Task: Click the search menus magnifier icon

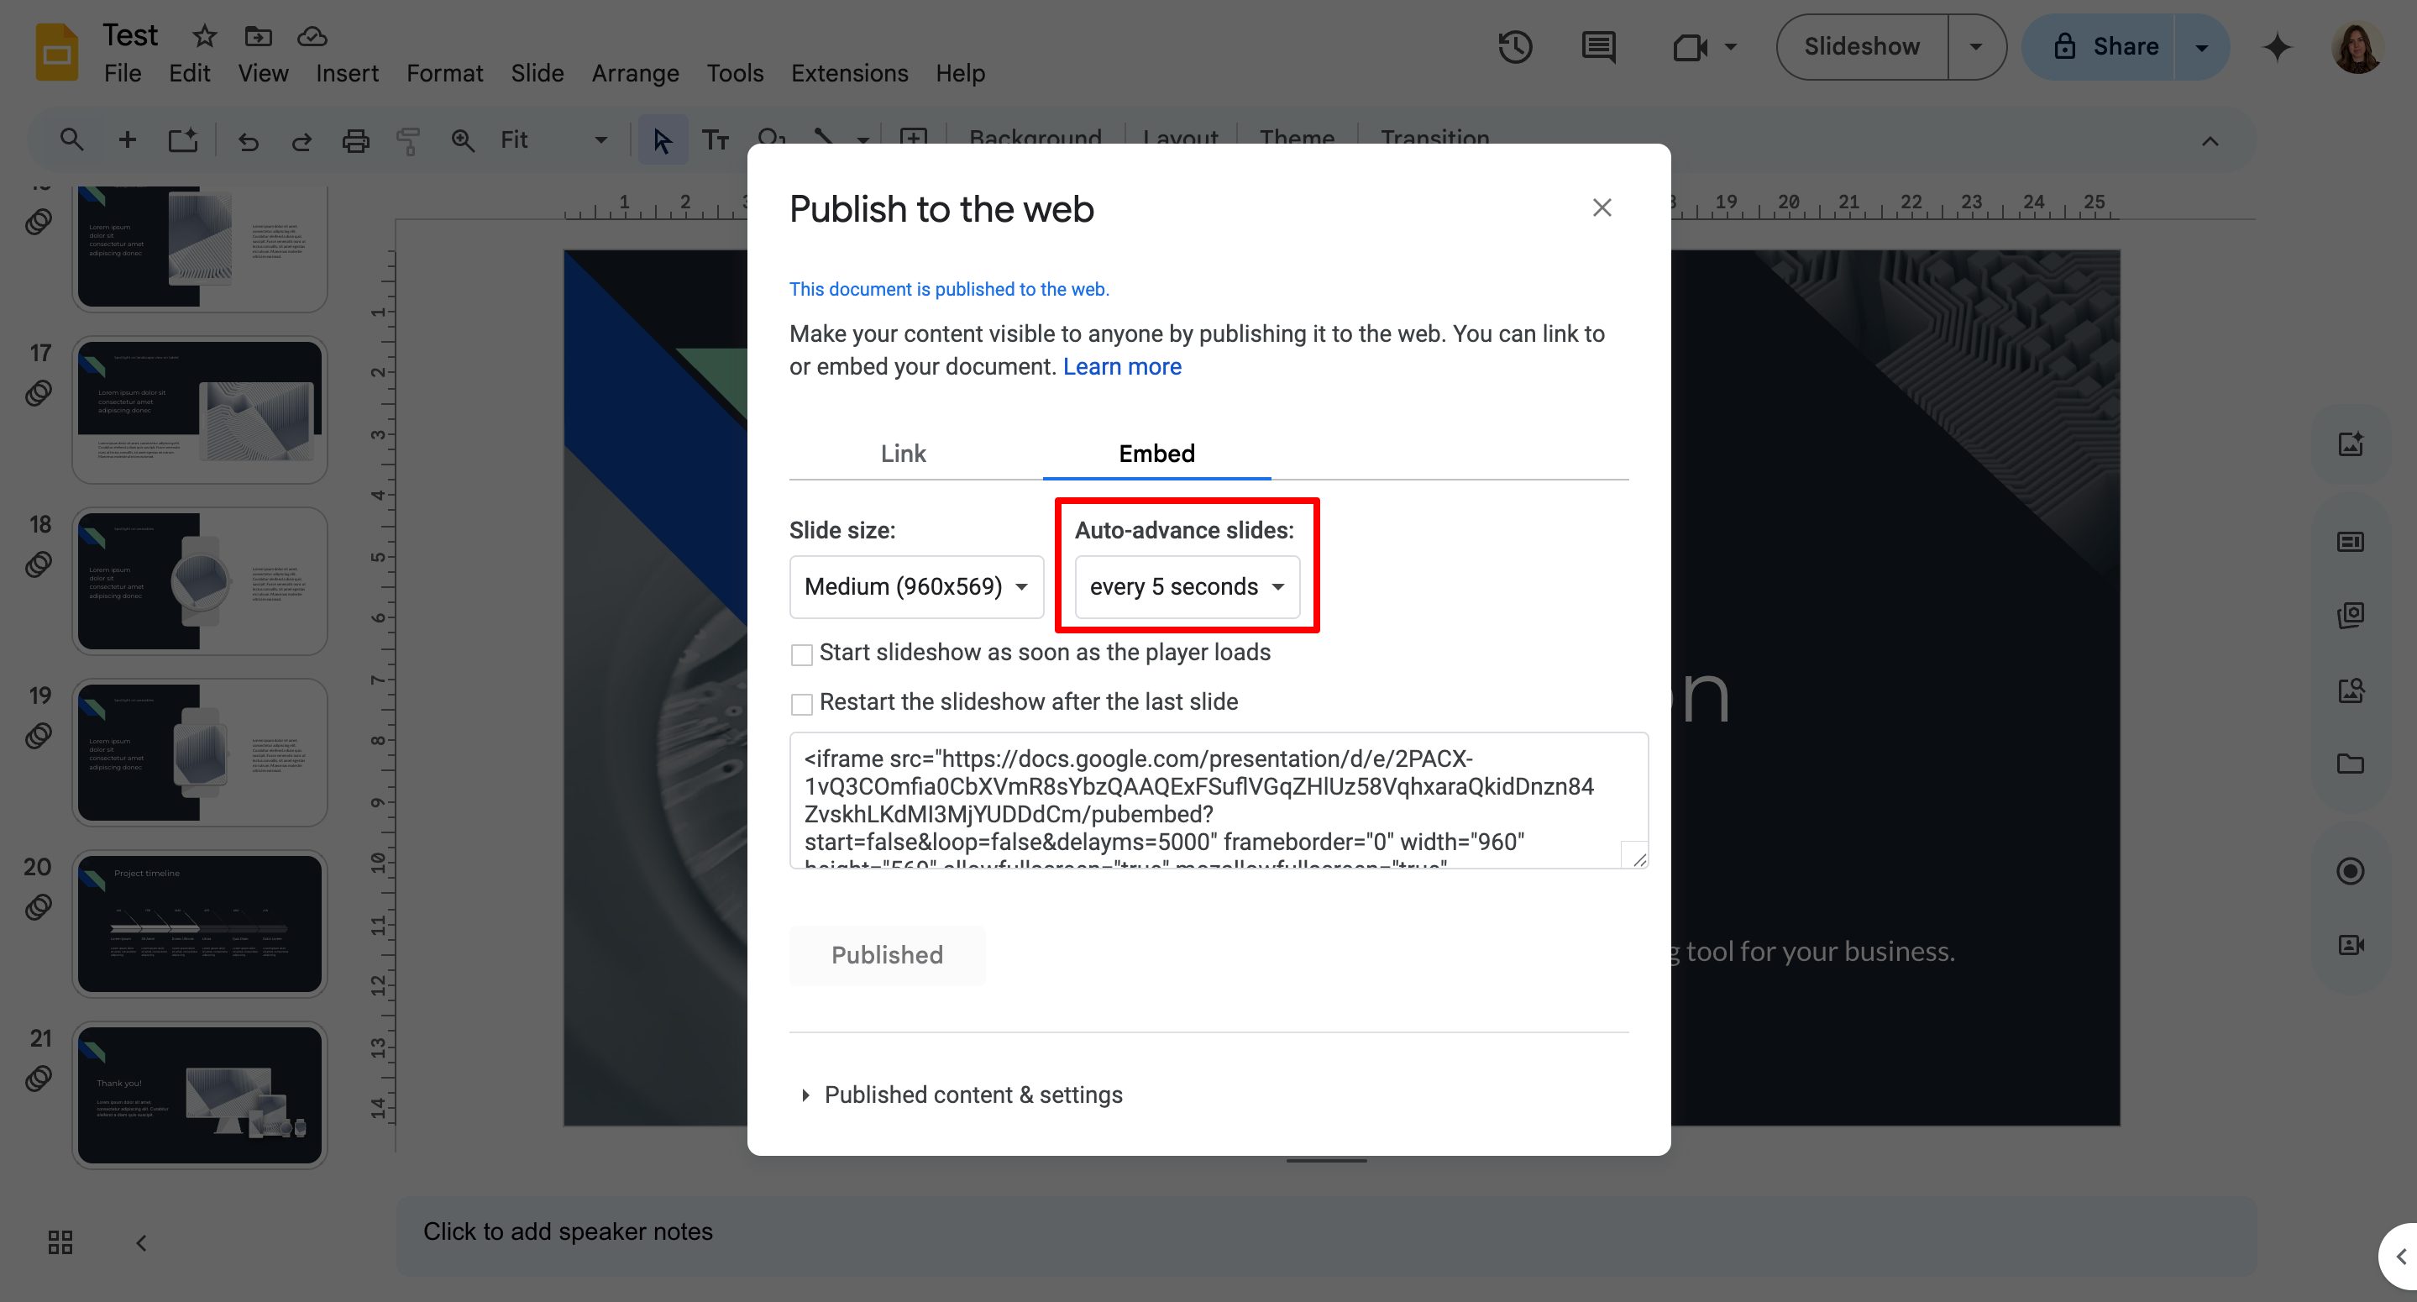Action: (x=71, y=140)
